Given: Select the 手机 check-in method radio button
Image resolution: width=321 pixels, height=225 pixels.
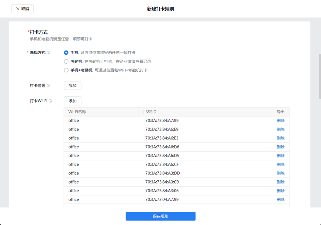Looking at the screenshot, I should point(66,52).
